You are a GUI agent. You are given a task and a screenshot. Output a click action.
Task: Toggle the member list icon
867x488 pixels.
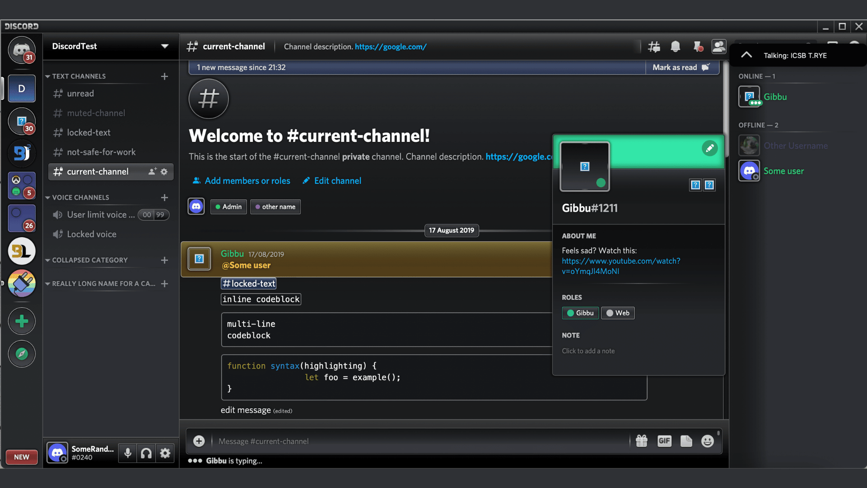[718, 47]
